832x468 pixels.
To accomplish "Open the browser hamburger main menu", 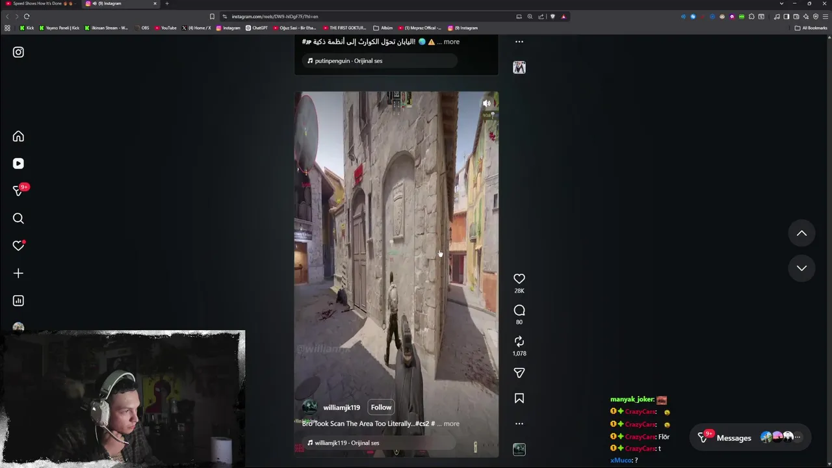I will tap(825, 16).
